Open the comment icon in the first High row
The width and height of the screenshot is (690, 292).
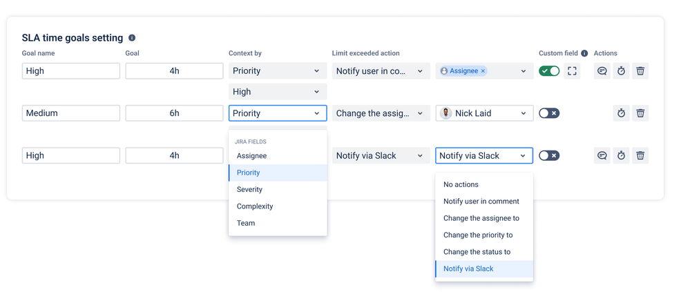pyautogui.click(x=602, y=71)
